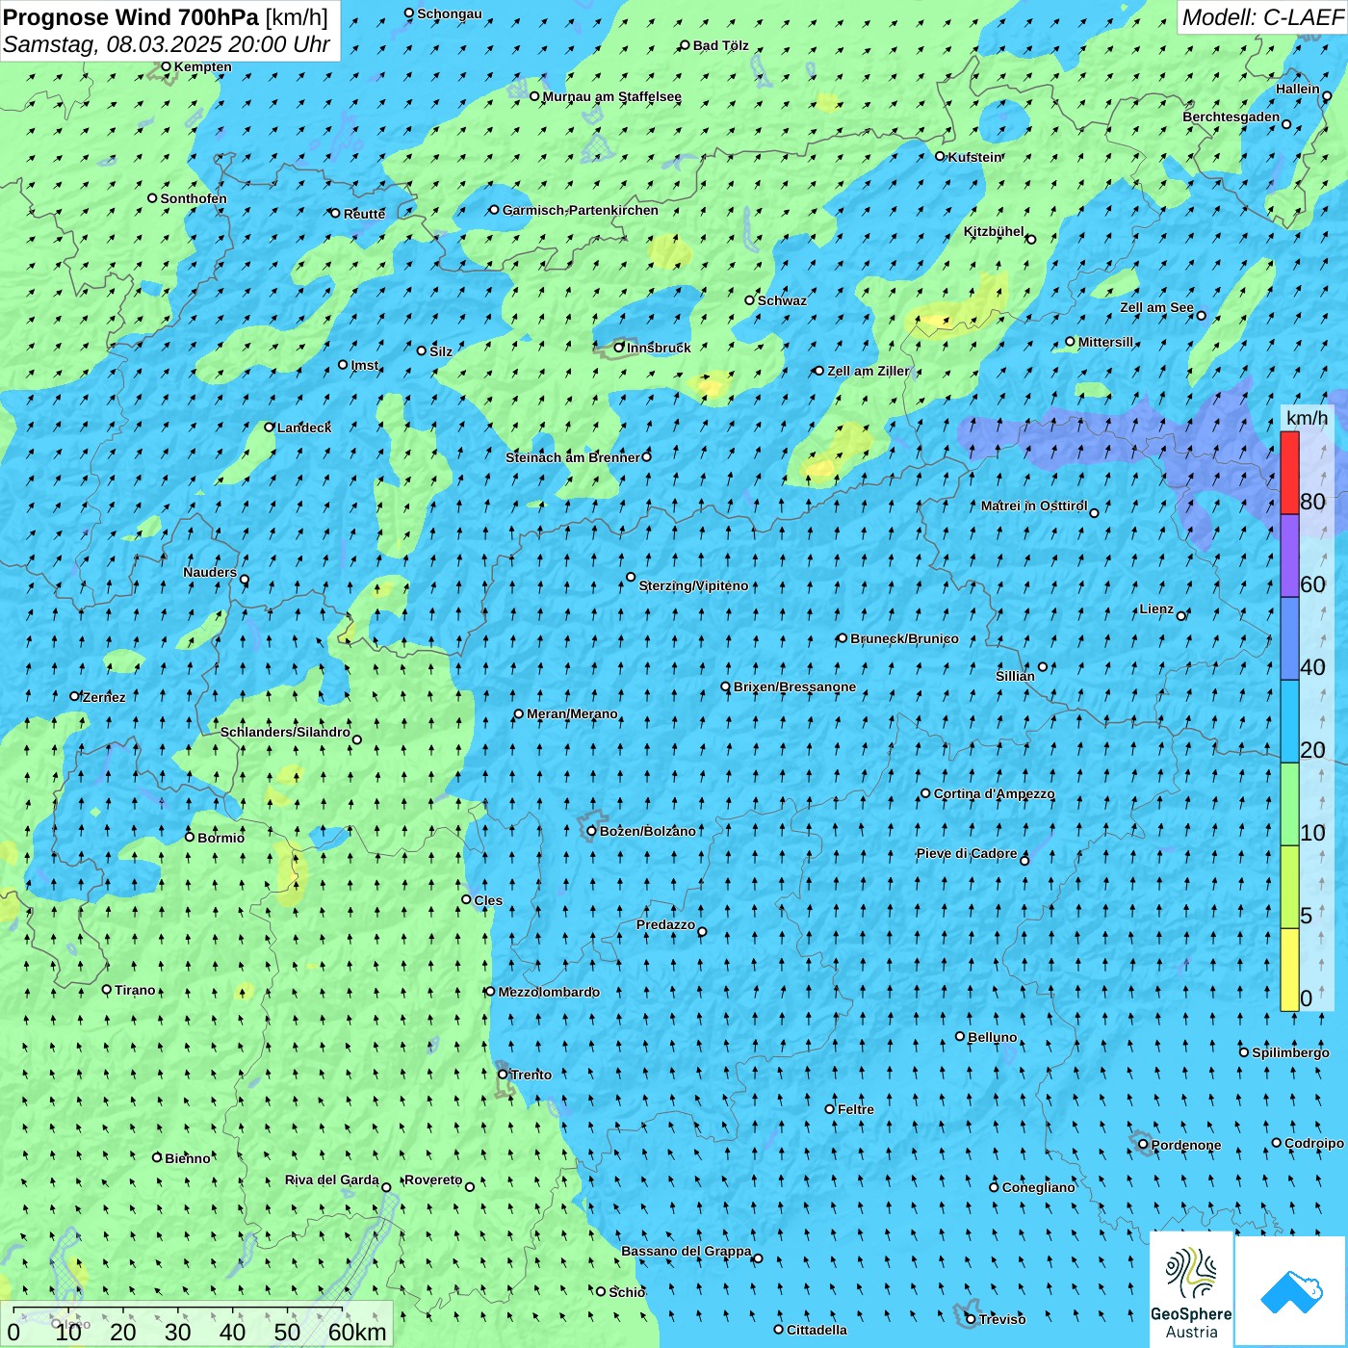
Task: Select the Garmisch-Partenkirchen label
Action: (x=581, y=210)
